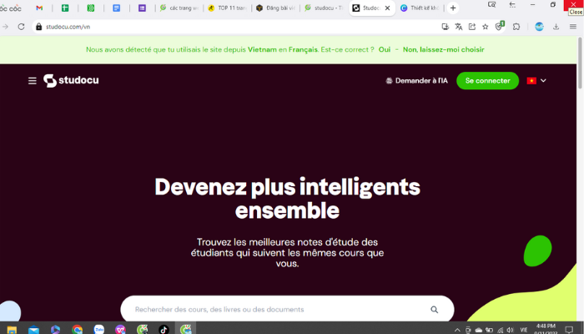Open the Gmail tab
The height and width of the screenshot is (334, 584).
coord(39,8)
